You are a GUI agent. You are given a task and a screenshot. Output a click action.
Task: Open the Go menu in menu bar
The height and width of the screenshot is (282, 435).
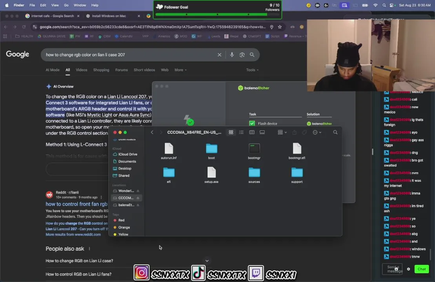point(66,5)
